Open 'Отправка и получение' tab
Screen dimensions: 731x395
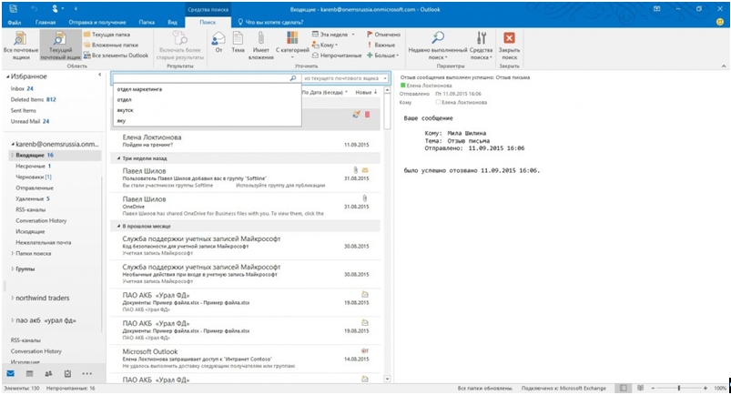click(97, 22)
